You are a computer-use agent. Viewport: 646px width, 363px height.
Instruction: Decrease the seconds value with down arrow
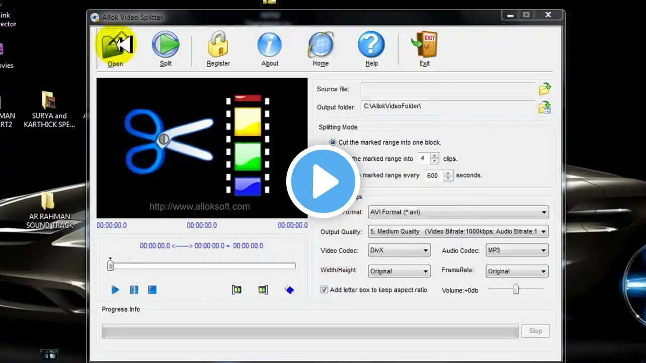click(448, 178)
